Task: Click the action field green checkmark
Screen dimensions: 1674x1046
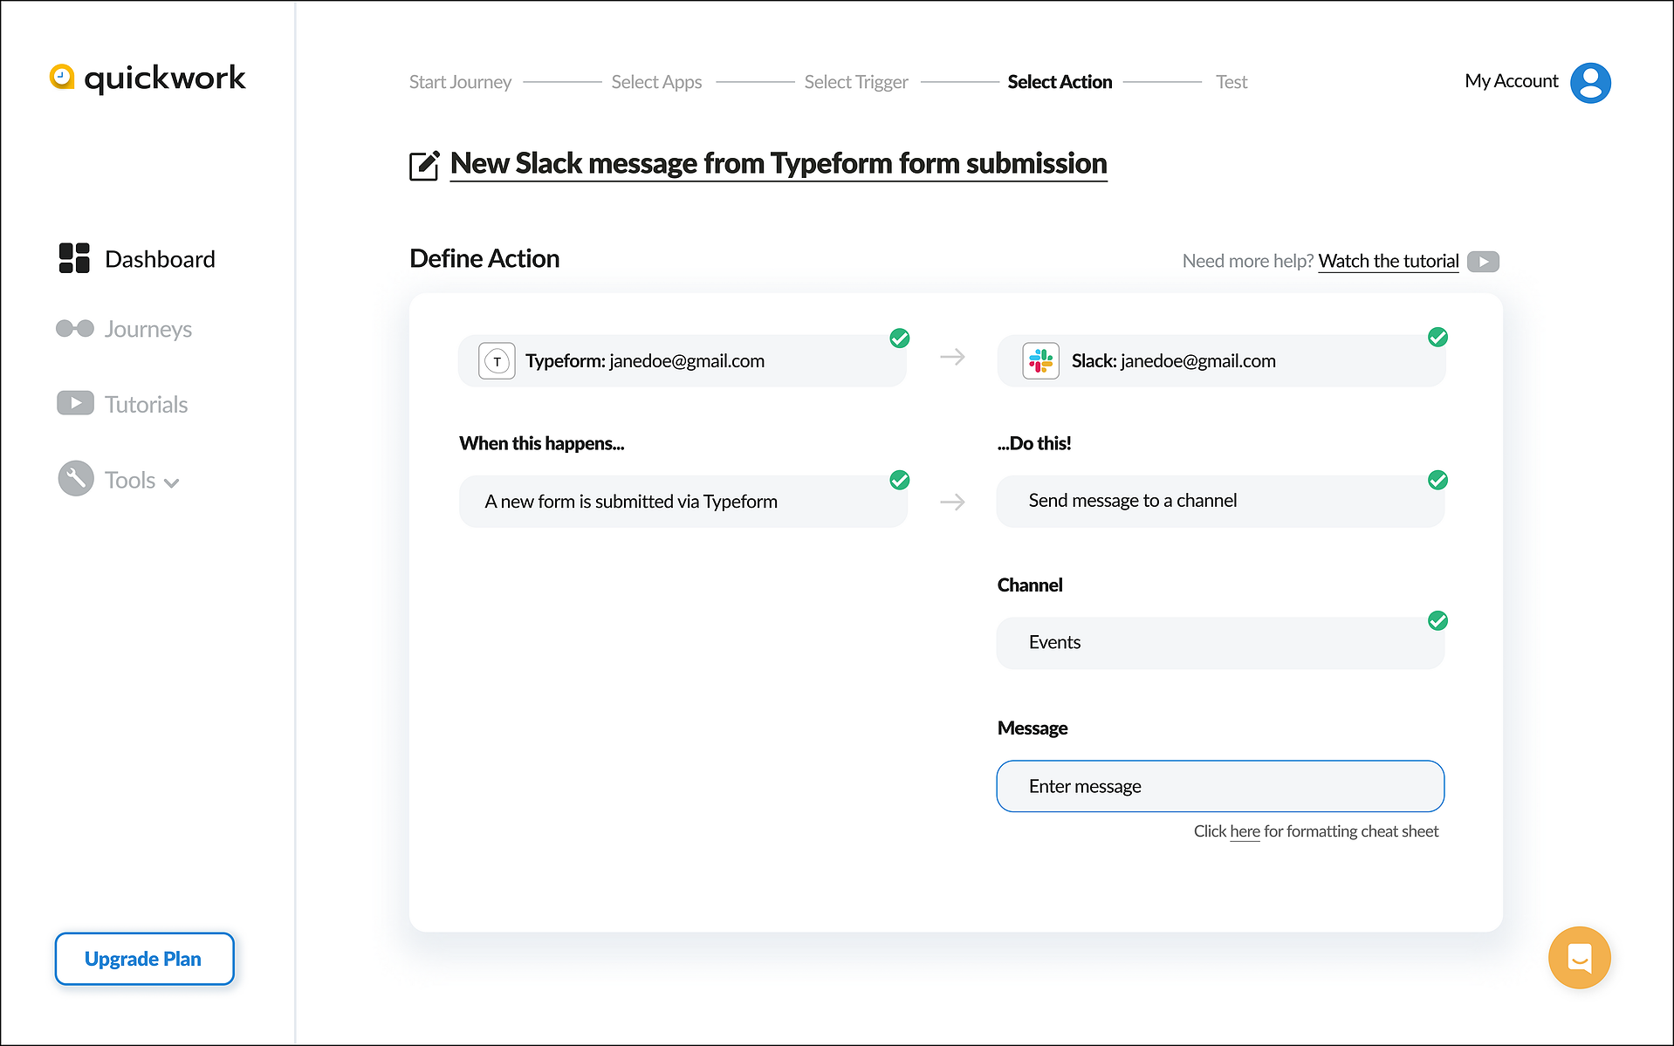Action: point(1438,481)
